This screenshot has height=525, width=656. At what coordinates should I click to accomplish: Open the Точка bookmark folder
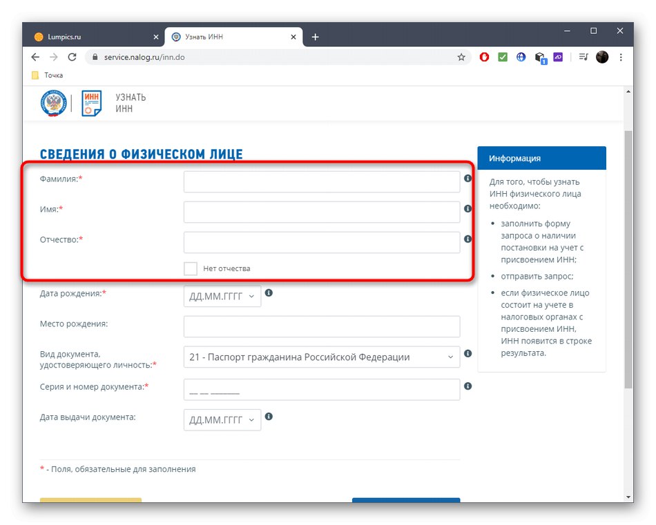(47, 75)
